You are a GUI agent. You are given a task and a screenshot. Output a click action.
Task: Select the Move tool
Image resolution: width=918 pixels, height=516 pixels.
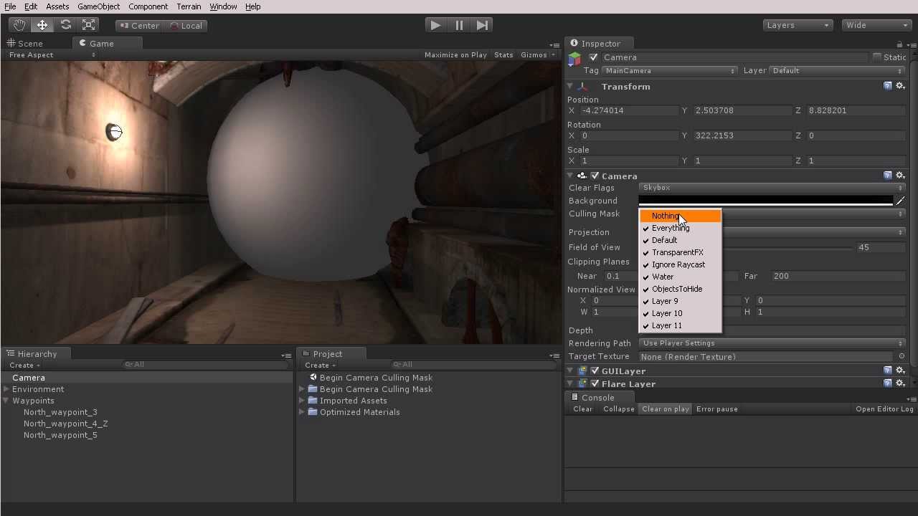tap(42, 25)
